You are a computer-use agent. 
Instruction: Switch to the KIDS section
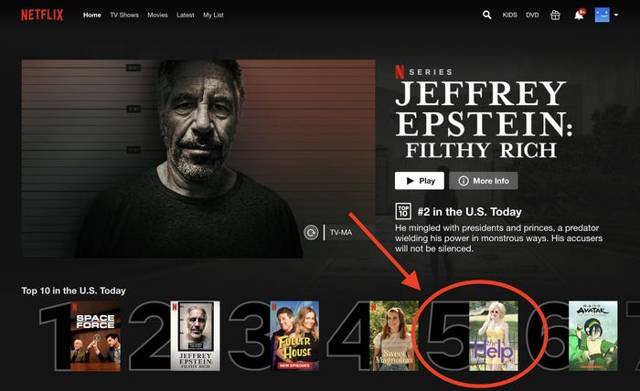pyautogui.click(x=510, y=16)
